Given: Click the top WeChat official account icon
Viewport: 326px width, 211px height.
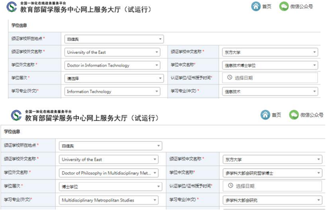Looking at the screenshot, I should click(284, 6).
